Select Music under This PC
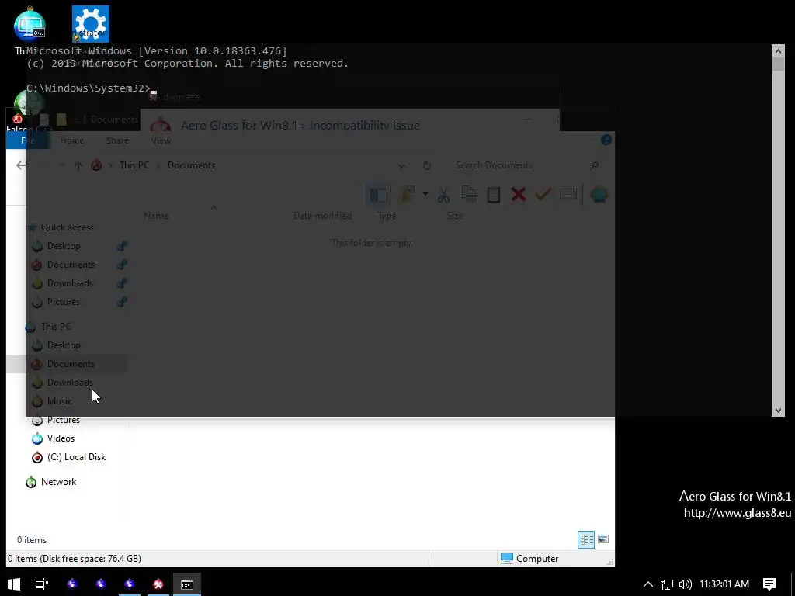 pos(59,401)
